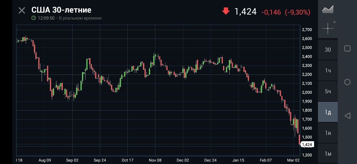
Task: Click the 1,300 price axis label
Action: tap(307, 155)
